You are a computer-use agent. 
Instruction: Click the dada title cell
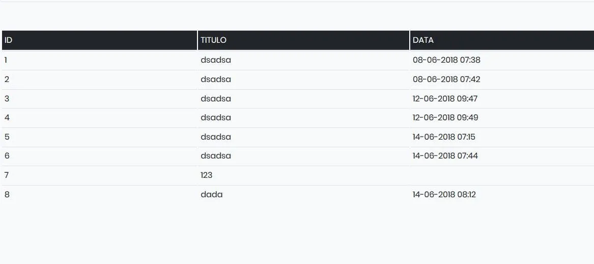coord(211,195)
